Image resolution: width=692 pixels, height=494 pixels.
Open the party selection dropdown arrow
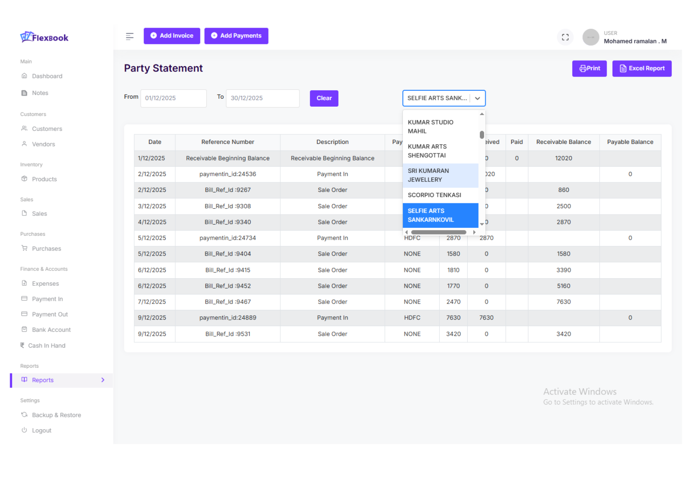click(x=477, y=98)
